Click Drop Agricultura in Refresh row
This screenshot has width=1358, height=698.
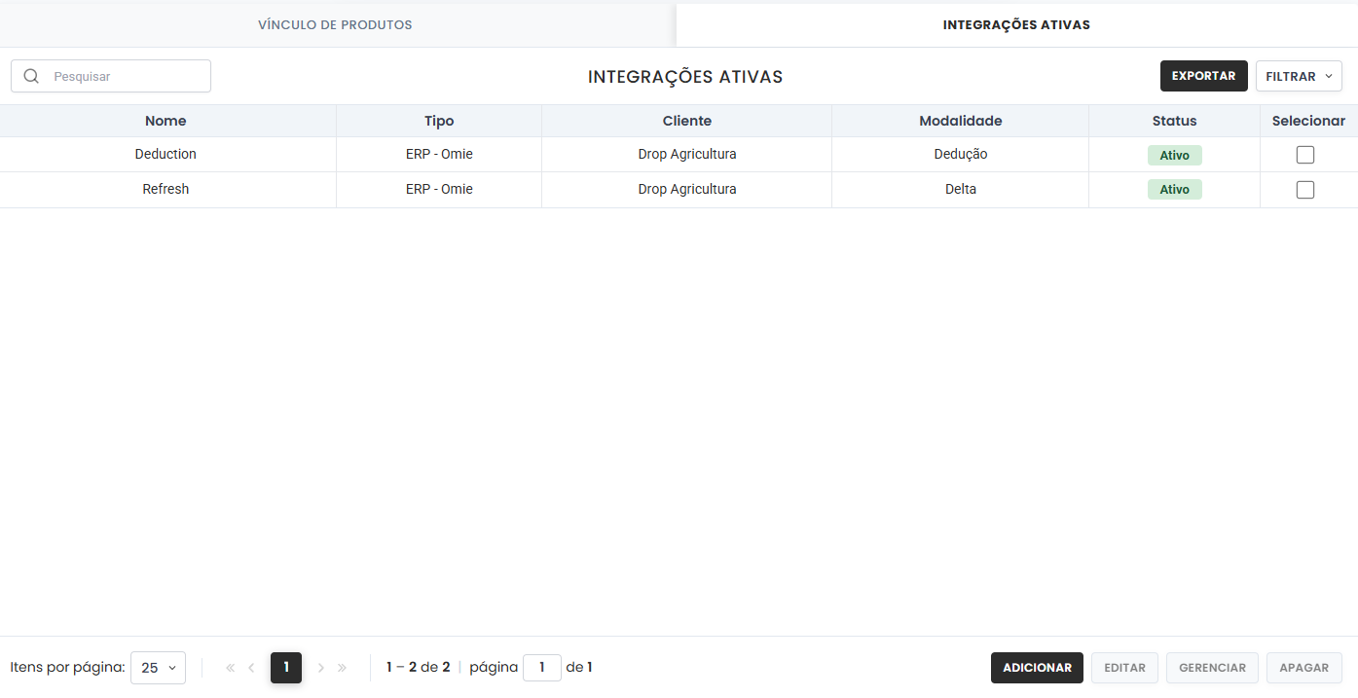[687, 189]
